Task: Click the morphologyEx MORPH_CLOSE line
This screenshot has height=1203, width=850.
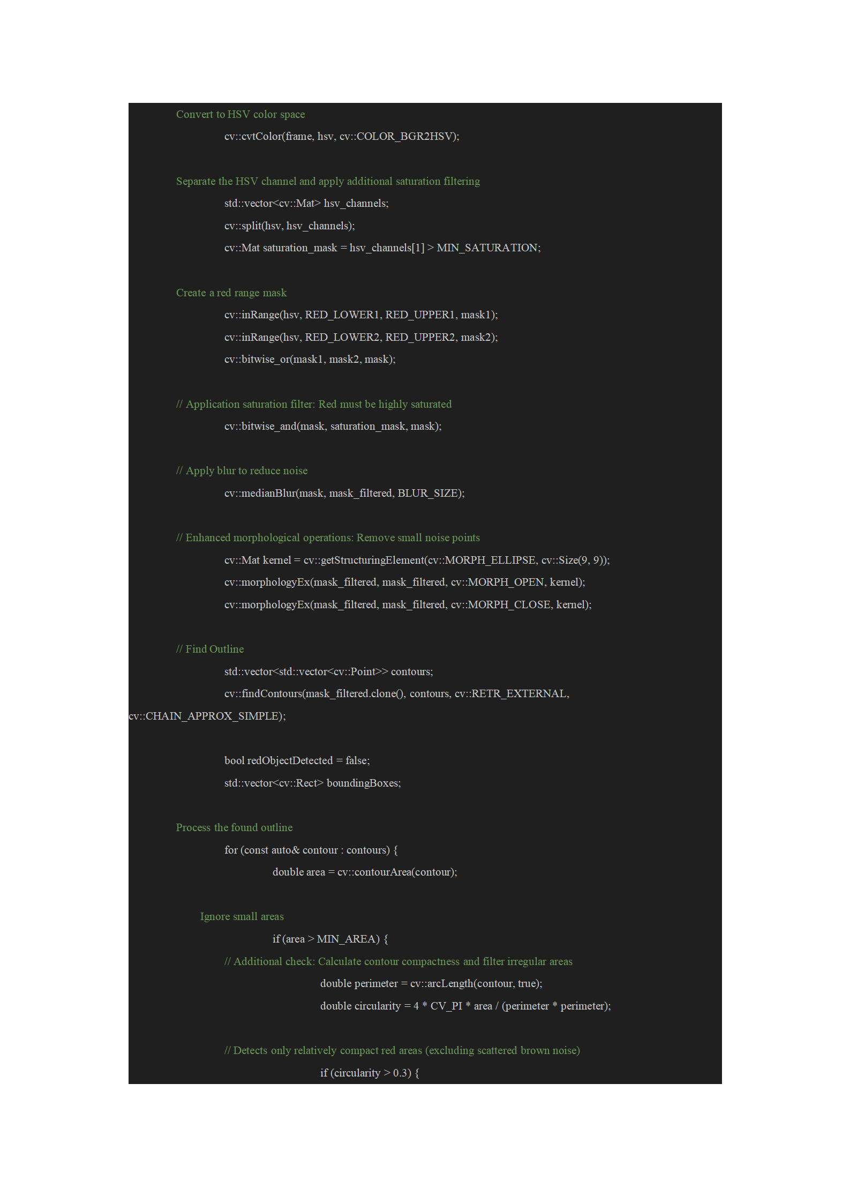Action: point(408,604)
